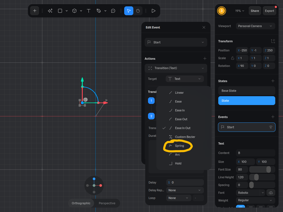
Task: Open the Comment tool
Action: 113,11
